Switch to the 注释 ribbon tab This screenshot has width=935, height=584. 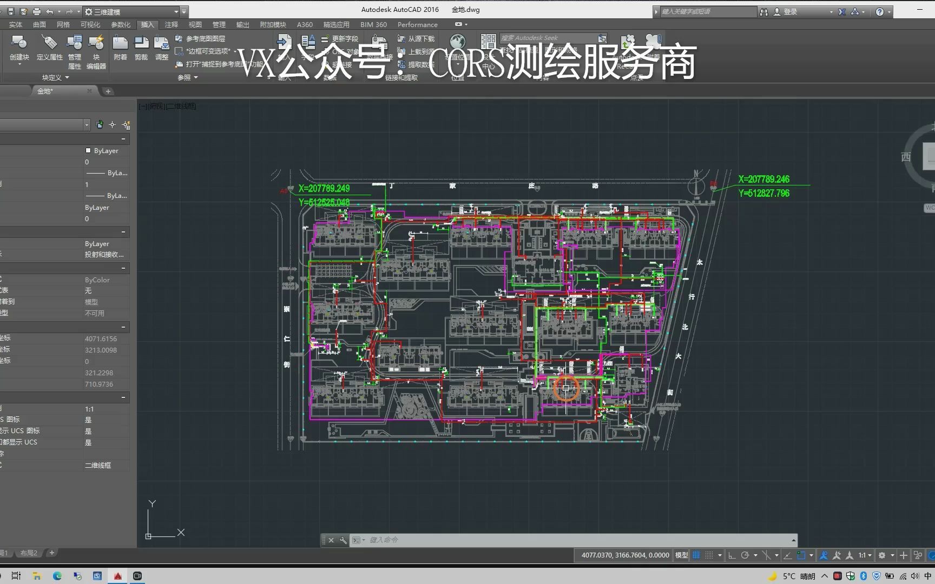click(x=172, y=24)
